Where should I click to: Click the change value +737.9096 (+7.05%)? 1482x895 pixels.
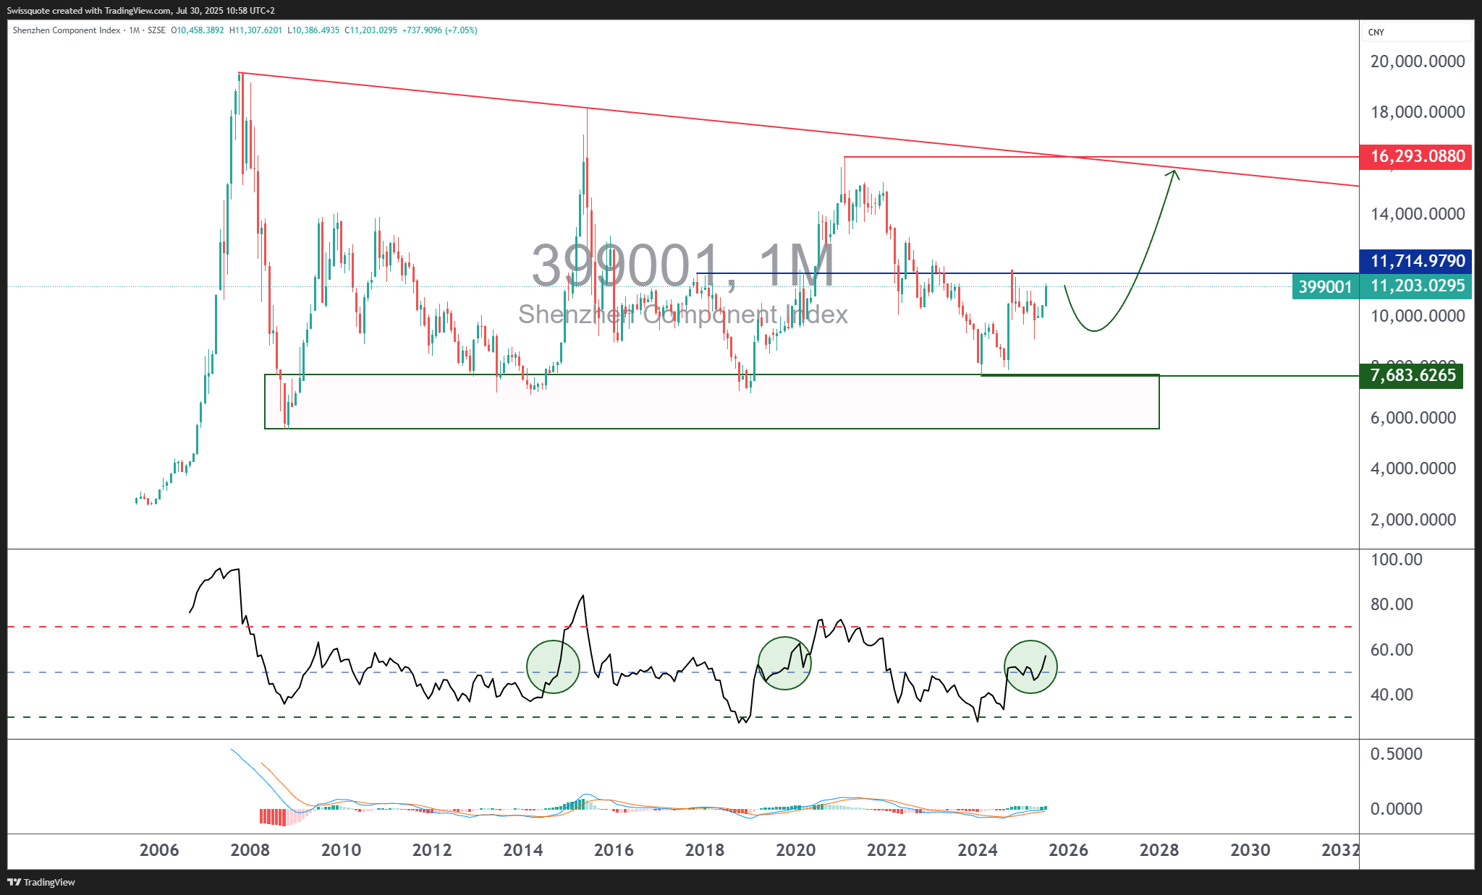(440, 30)
